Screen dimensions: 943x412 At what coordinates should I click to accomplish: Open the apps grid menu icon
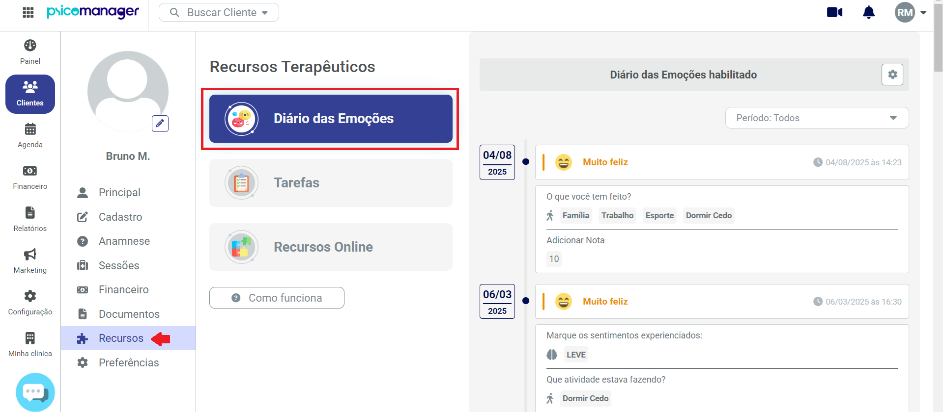[x=28, y=12]
